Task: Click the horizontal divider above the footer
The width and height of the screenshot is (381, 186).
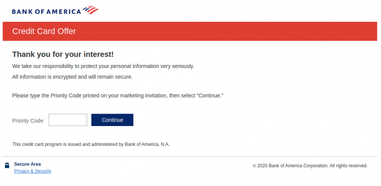Action: pyautogui.click(x=190, y=156)
